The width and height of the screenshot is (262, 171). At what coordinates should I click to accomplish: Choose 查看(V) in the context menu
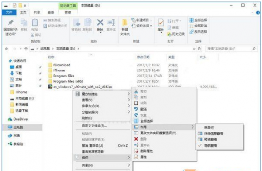click(x=102, y=100)
